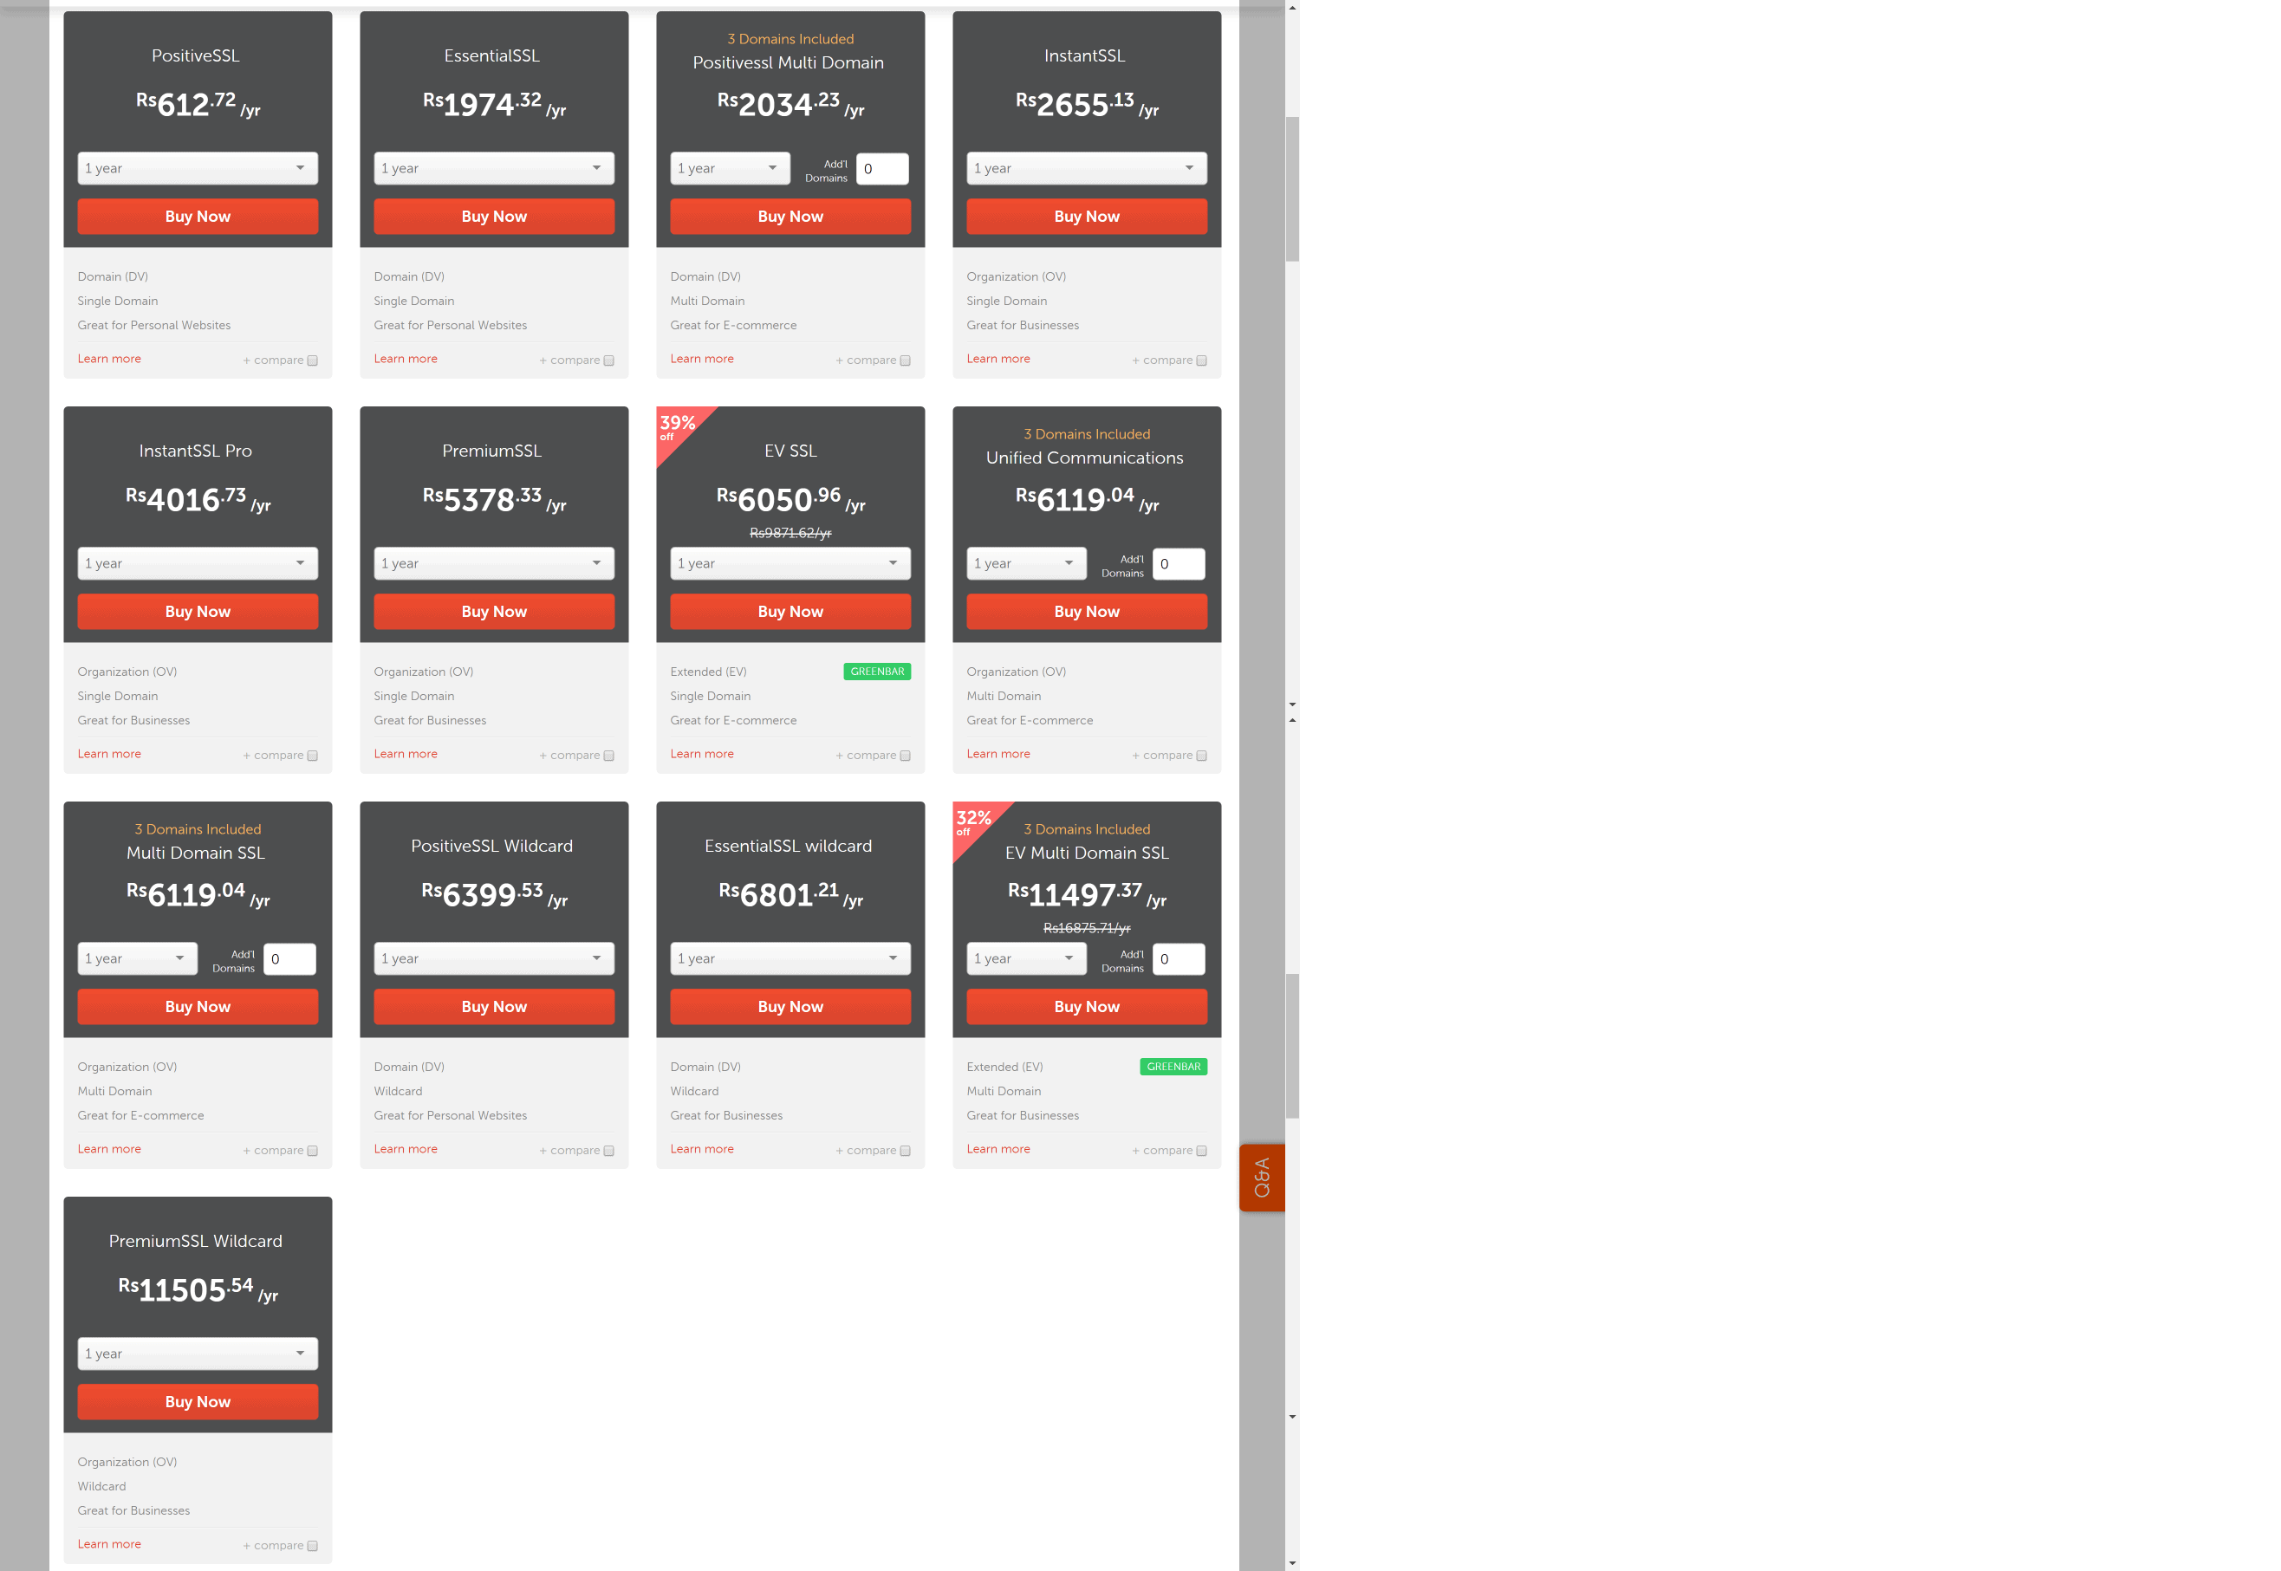The image size is (2281, 1571).
Task: Click Learn more link under PremiumSSL
Action: point(406,752)
